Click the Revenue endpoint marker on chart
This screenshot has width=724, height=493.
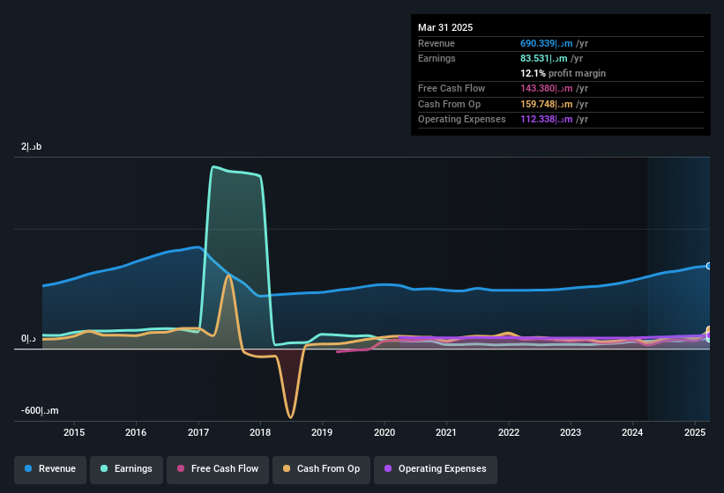[x=709, y=267]
